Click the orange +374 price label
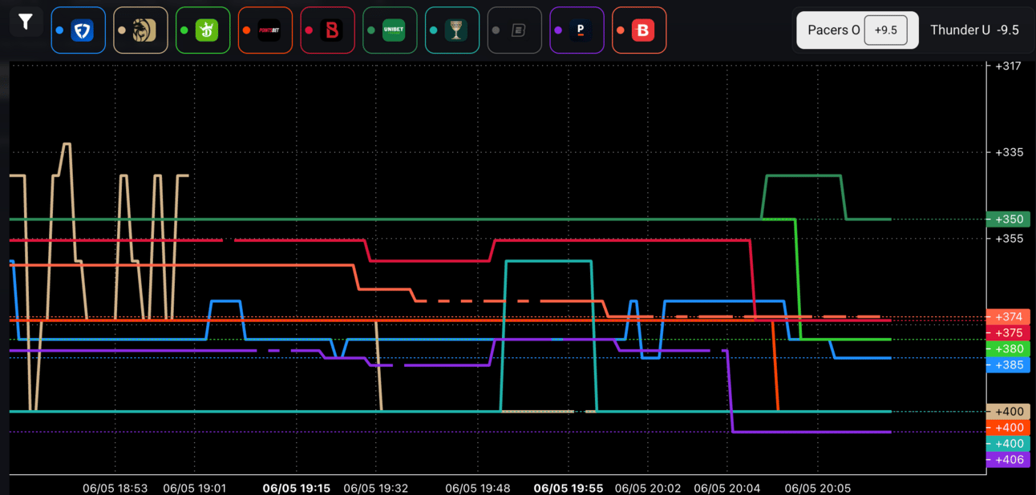Image resolution: width=1036 pixels, height=495 pixels. pos(1008,316)
